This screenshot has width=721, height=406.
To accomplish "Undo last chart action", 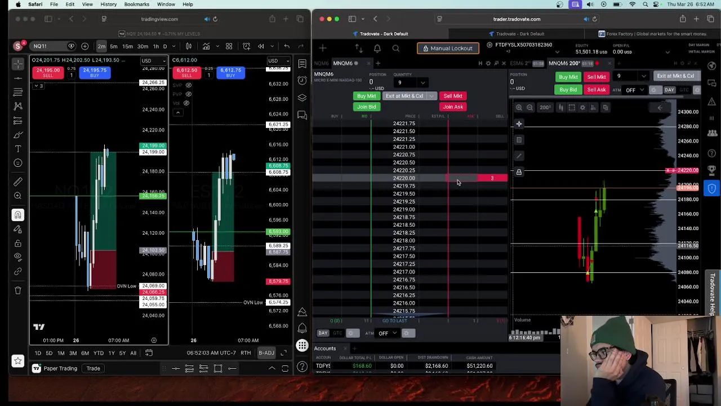I will [287, 46].
